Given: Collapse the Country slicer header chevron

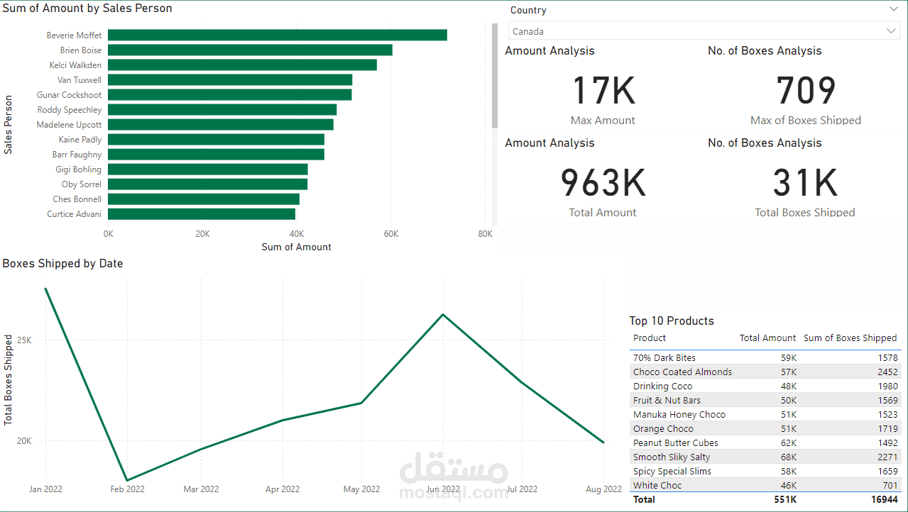Looking at the screenshot, I should [x=893, y=9].
